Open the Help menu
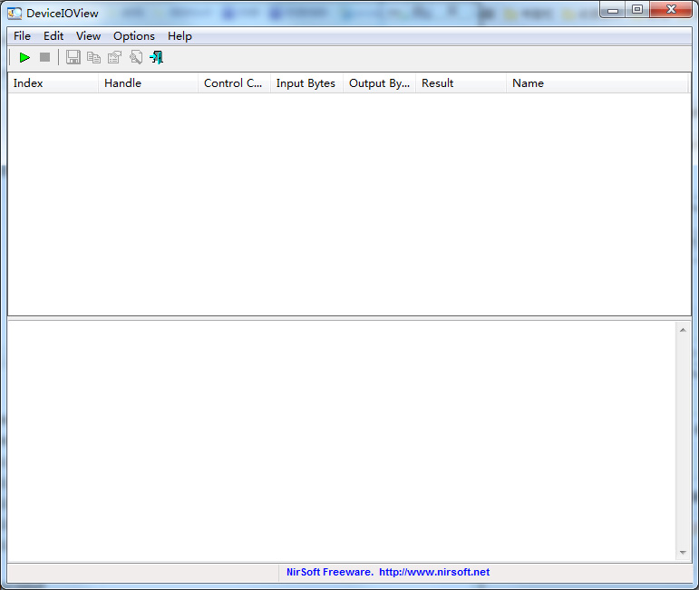Screen dimensions: 699x590 [180, 36]
